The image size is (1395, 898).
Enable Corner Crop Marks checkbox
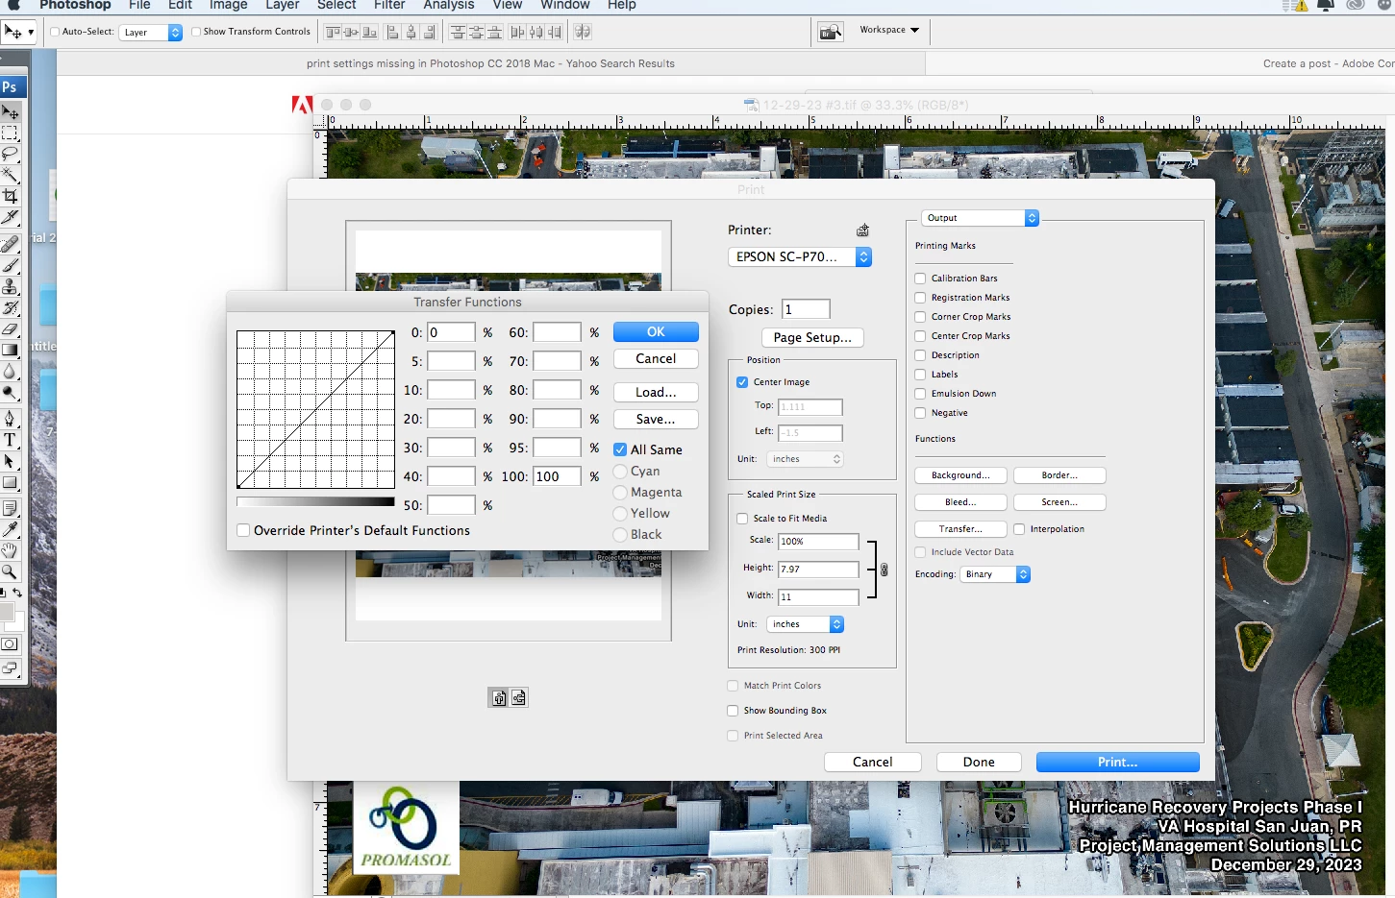pos(920,317)
